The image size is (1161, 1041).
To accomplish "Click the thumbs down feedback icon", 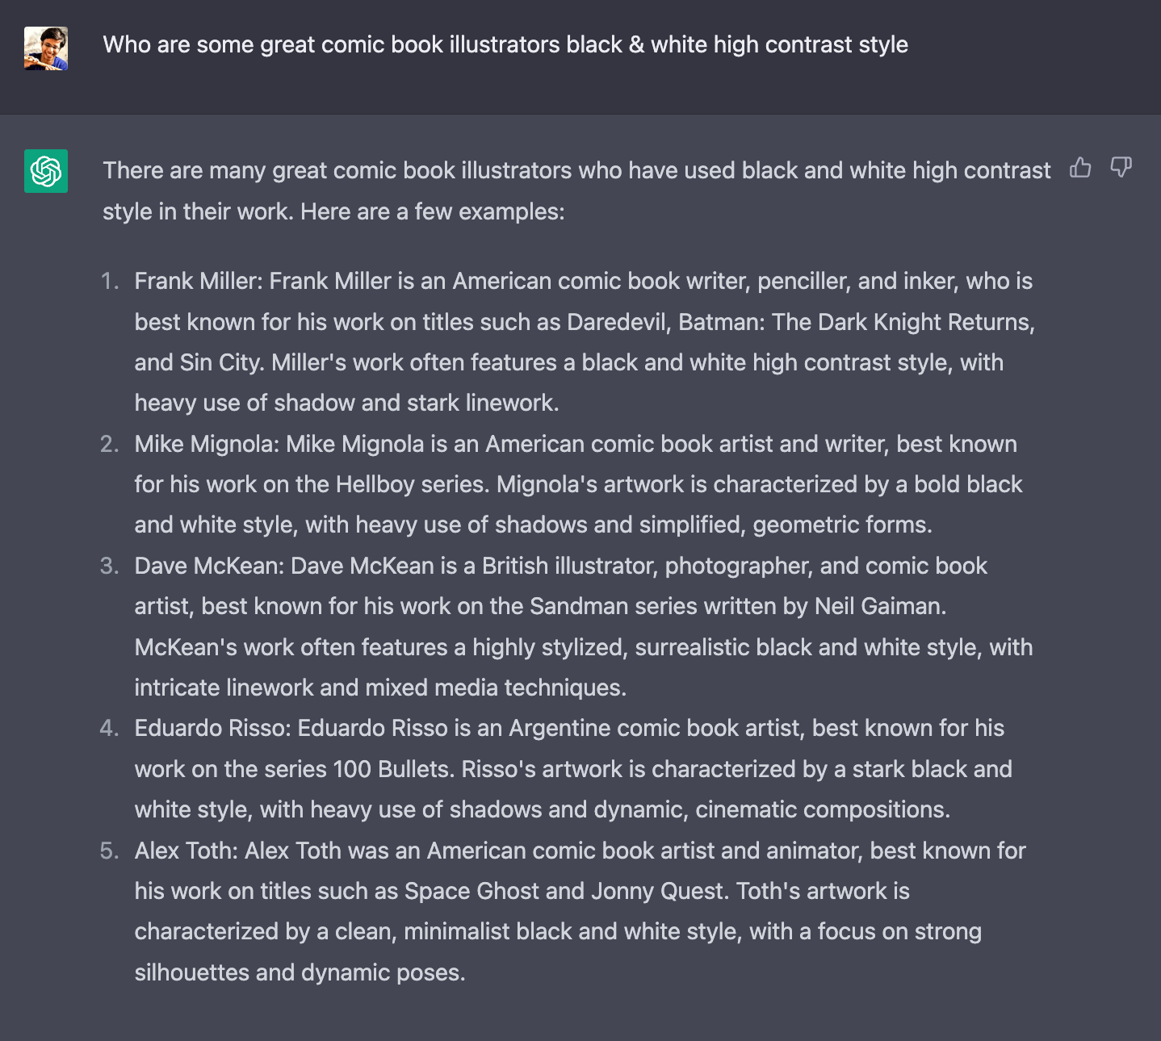I will tap(1121, 167).
